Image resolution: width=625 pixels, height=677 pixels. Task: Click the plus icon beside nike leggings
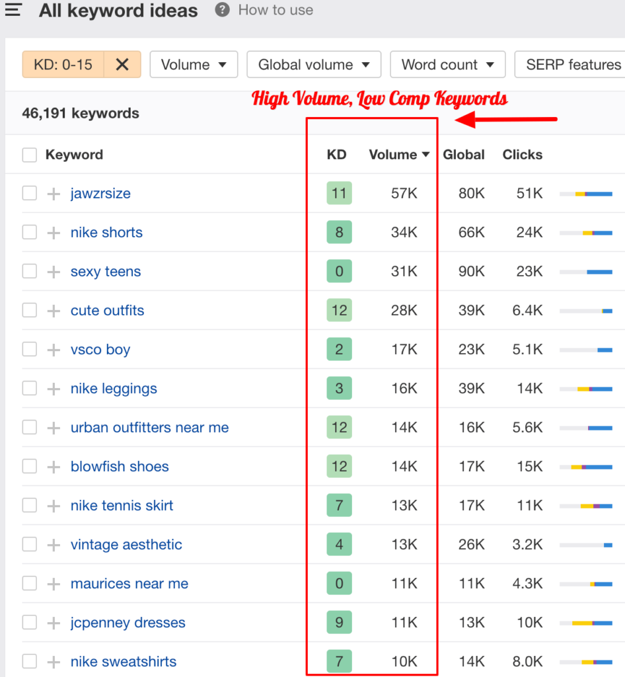[54, 389]
